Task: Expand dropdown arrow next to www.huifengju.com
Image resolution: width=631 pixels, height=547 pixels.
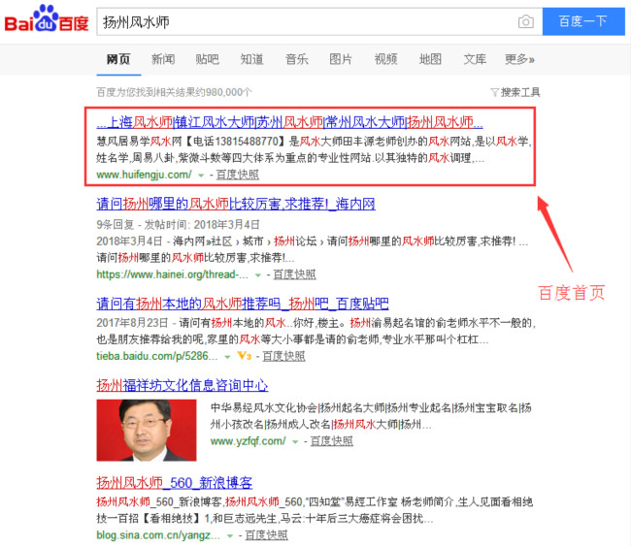Action: click(x=201, y=176)
